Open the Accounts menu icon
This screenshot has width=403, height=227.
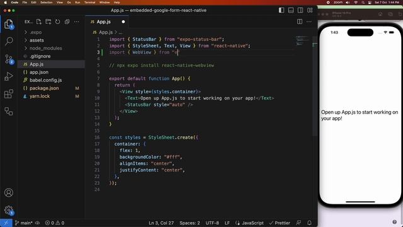point(9,192)
